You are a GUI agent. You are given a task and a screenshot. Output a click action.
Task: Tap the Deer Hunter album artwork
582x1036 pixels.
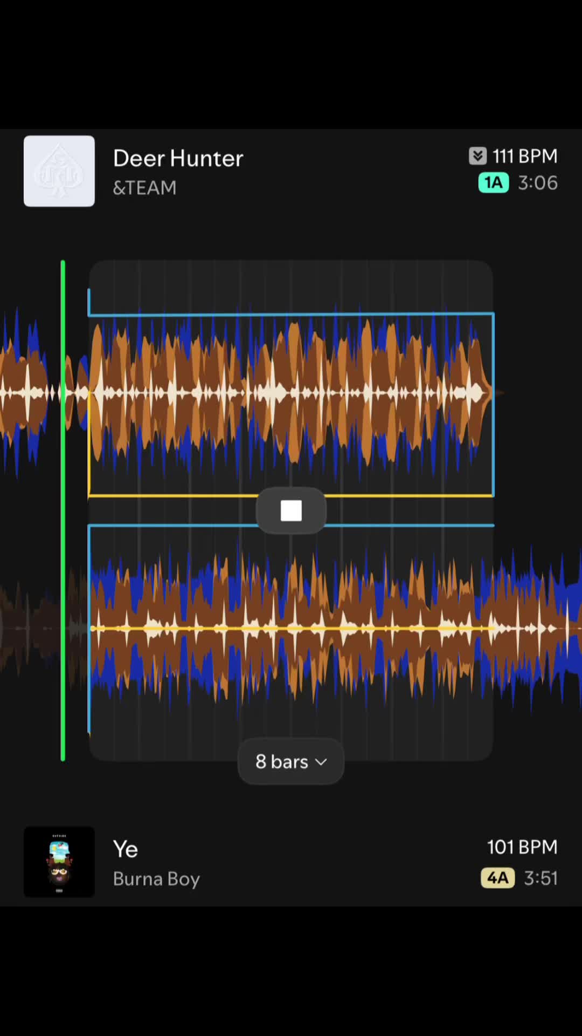(x=59, y=171)
